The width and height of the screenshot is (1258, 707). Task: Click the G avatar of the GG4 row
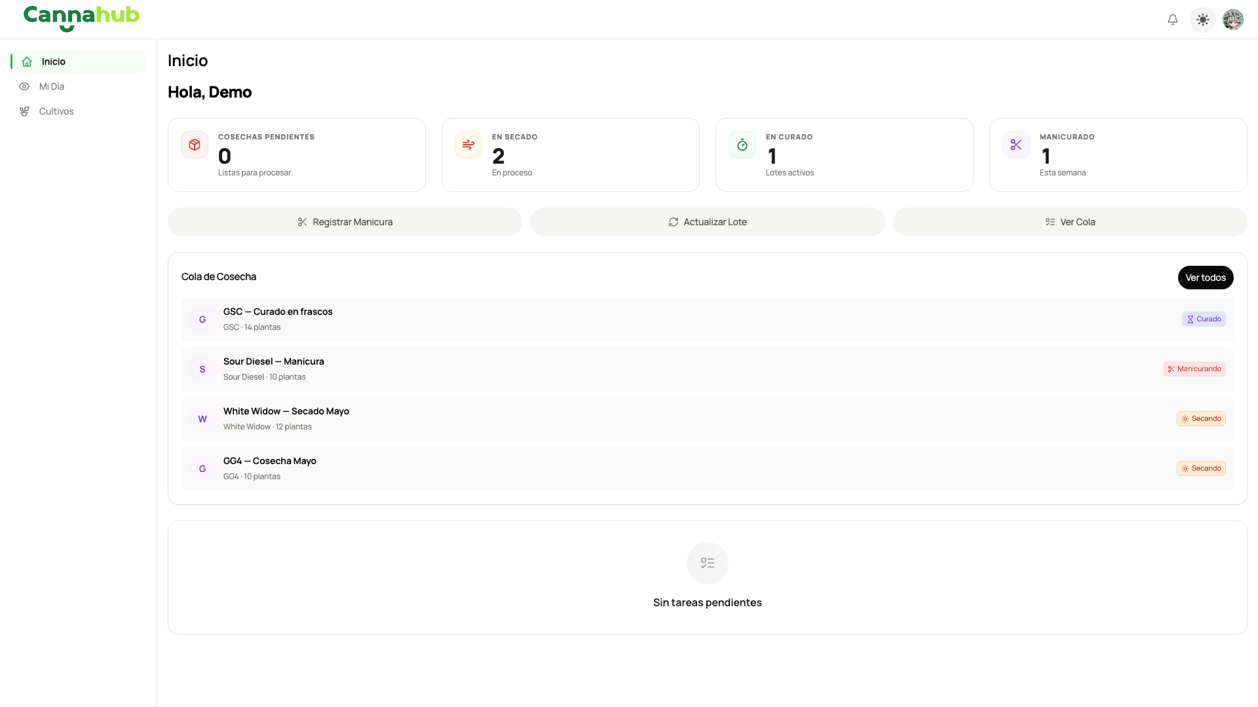[x=202, y=469]
